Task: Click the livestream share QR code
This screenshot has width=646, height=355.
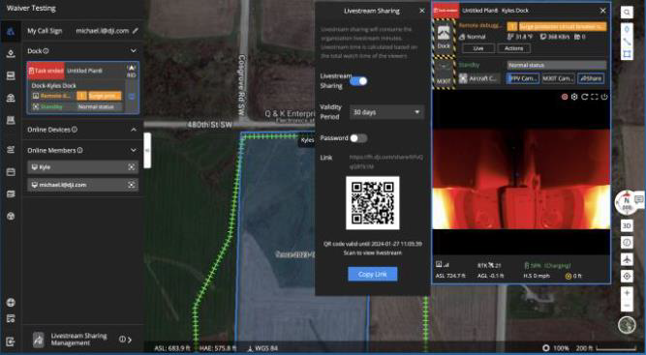Action: tap(373, 203)
